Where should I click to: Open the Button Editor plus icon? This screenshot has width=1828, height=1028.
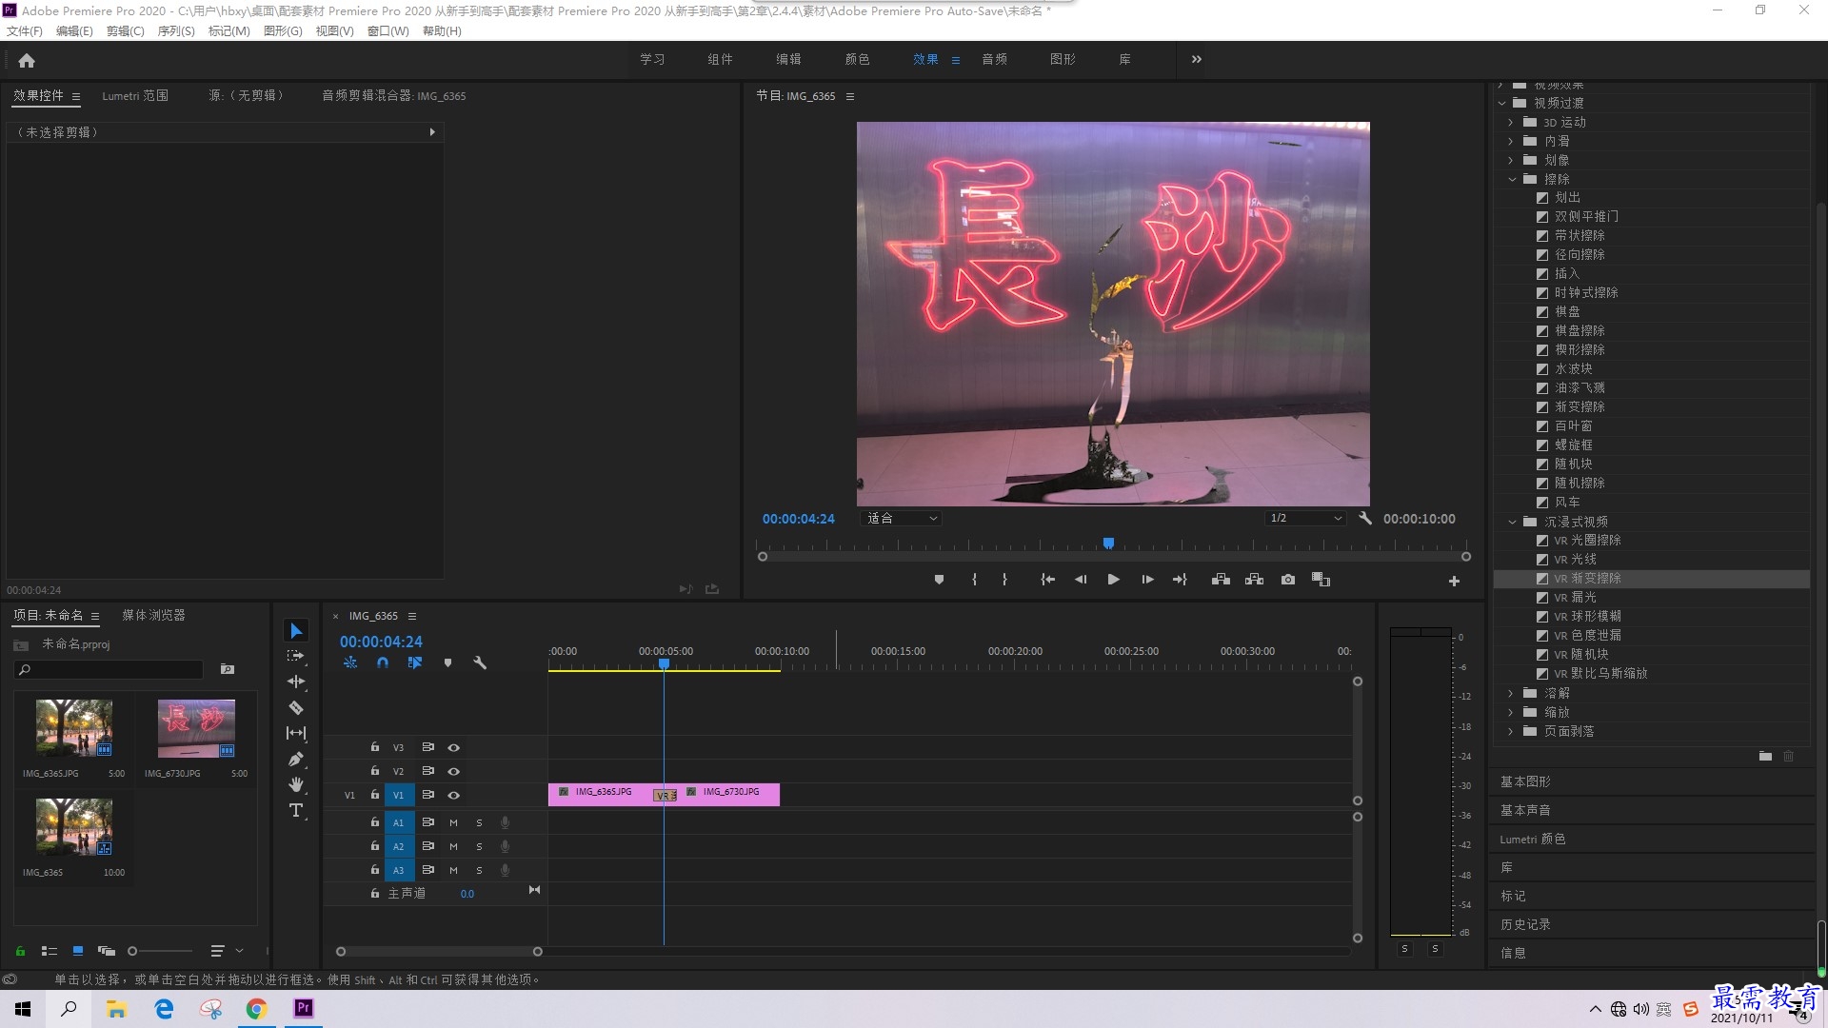point(1454,581)
